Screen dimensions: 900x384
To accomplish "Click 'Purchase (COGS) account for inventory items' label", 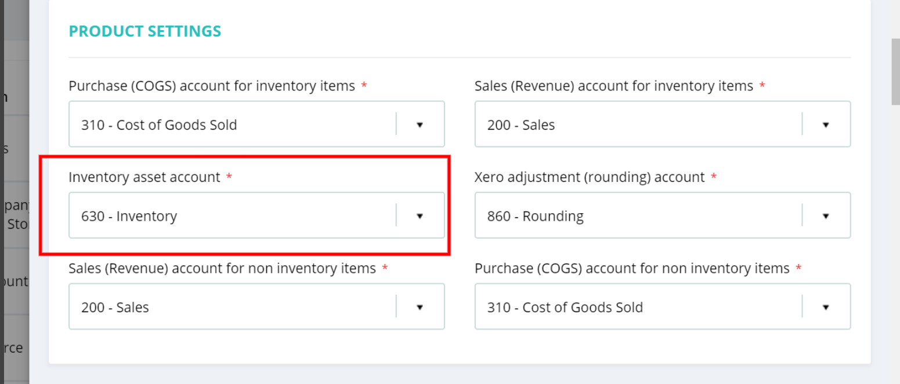I will [x=212, y=86].
